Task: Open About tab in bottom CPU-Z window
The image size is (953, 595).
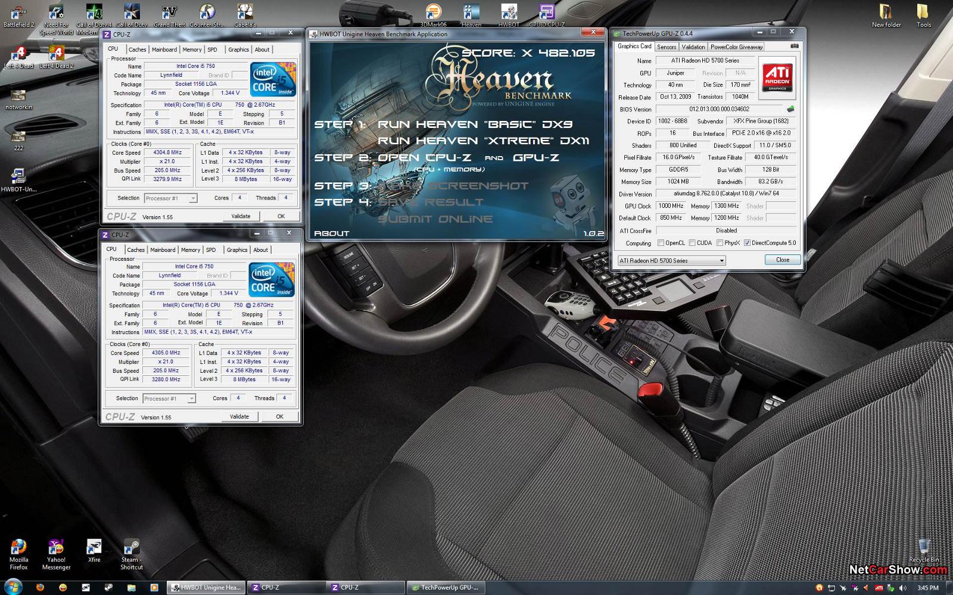Action: 261,250
